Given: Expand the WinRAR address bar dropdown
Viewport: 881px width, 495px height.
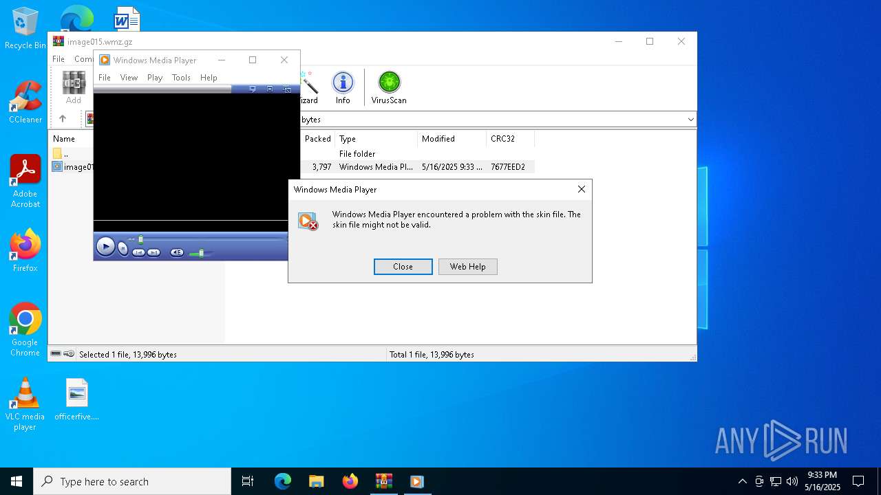Looking at the screenshot, I should (690, 120).
